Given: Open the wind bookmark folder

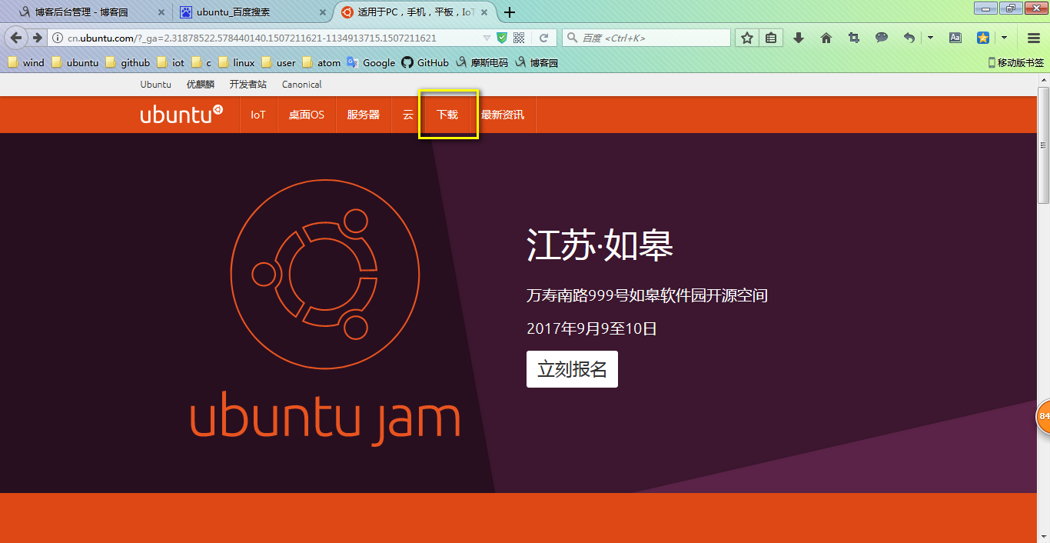Looking at the screenshot, I should (26, 63).
